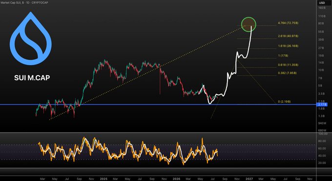Image resolution: width=332 pixels, height=181 pixels.
Task: Click the green target circle at the projection peak
Action: click(249, 24)
